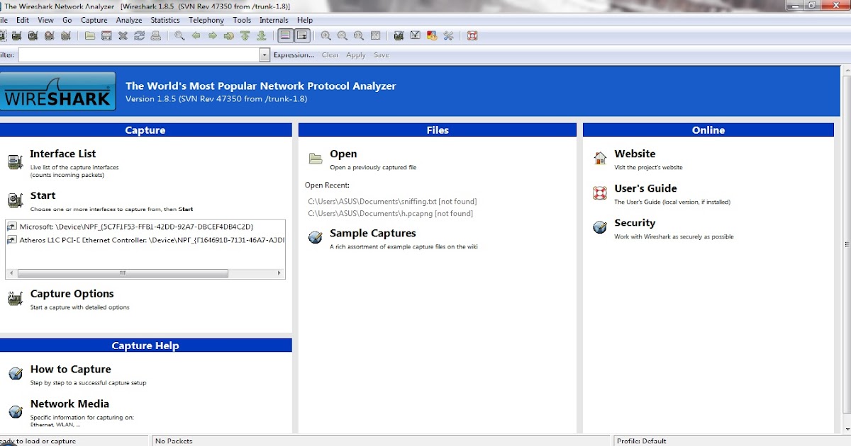
Task: Reload the capture file toolbar icon
Action: click(x=140, y=35)
